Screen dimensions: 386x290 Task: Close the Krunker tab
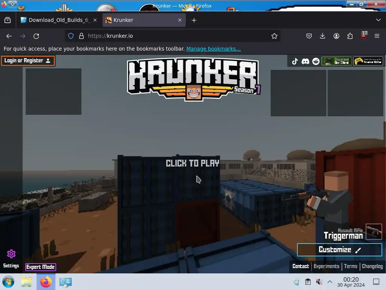(180, 20)
